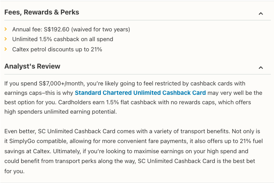The width and height of the screenshot is (274, 183).
Task: Click the divider line under Fees heading
Action: click(x=137, y=20)
